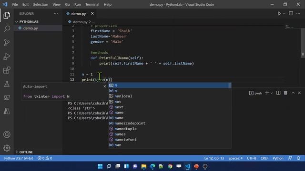Image resolution: width=305 pixels, height=171 pixels.
Task: Maximize the panel with the up chevron
Action: [293, 93]
